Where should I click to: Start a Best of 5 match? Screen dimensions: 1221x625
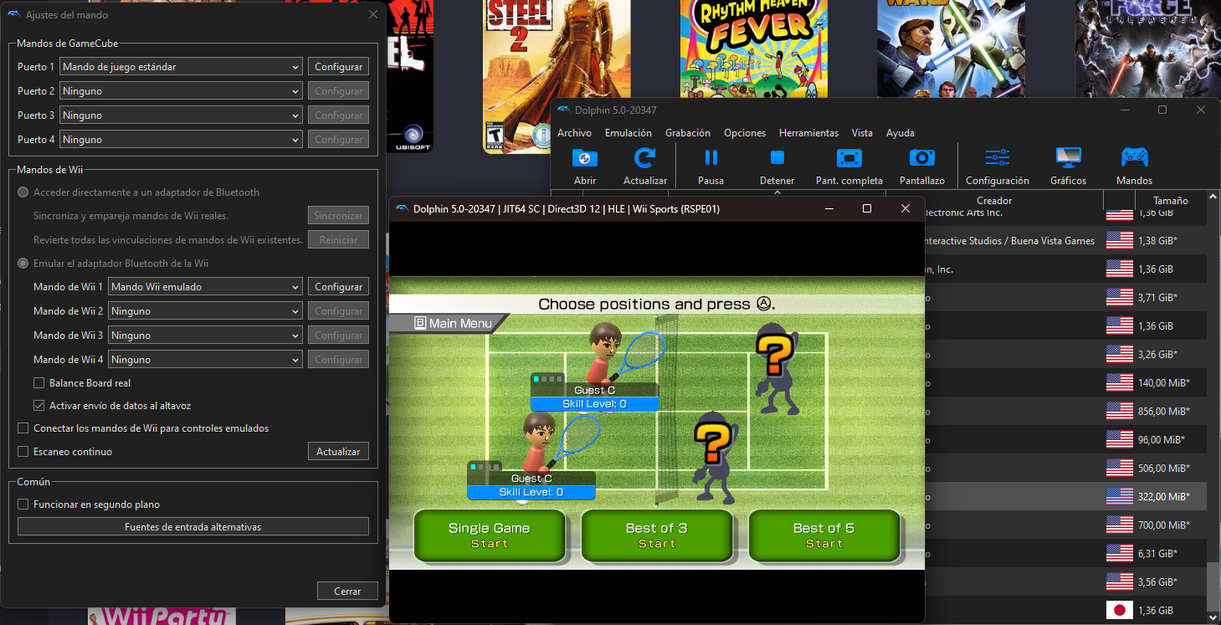(x=824, y=535)
